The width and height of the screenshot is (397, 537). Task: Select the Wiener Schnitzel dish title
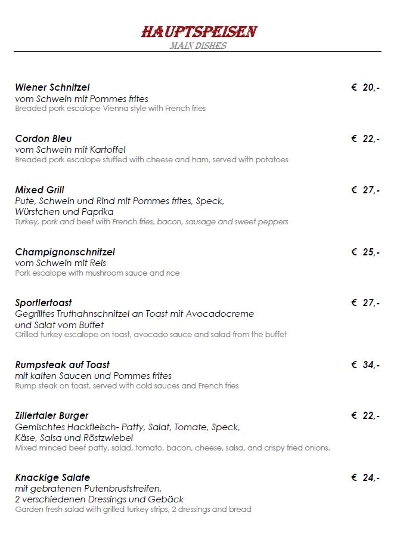tap(52, 87)
